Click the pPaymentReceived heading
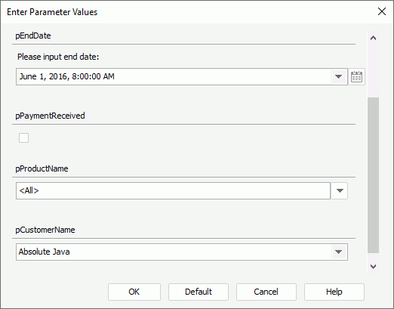 (x=50, y=116)
